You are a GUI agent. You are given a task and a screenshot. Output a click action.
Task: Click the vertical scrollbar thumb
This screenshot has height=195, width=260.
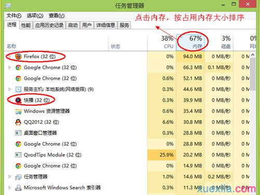click(253, 74)
